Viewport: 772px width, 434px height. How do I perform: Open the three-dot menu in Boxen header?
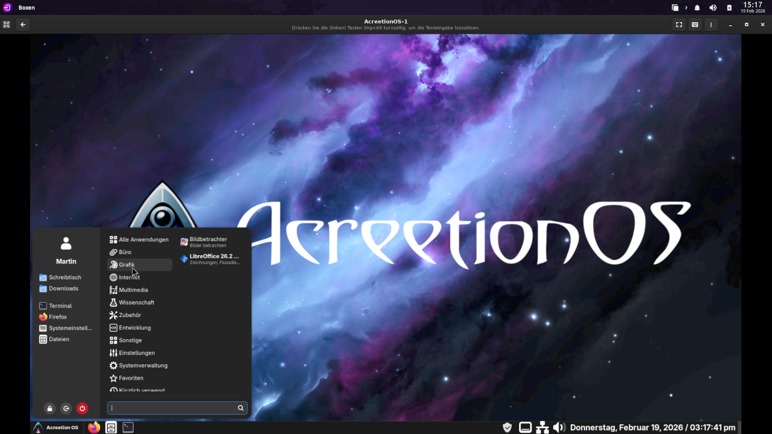tap(711, 24)
